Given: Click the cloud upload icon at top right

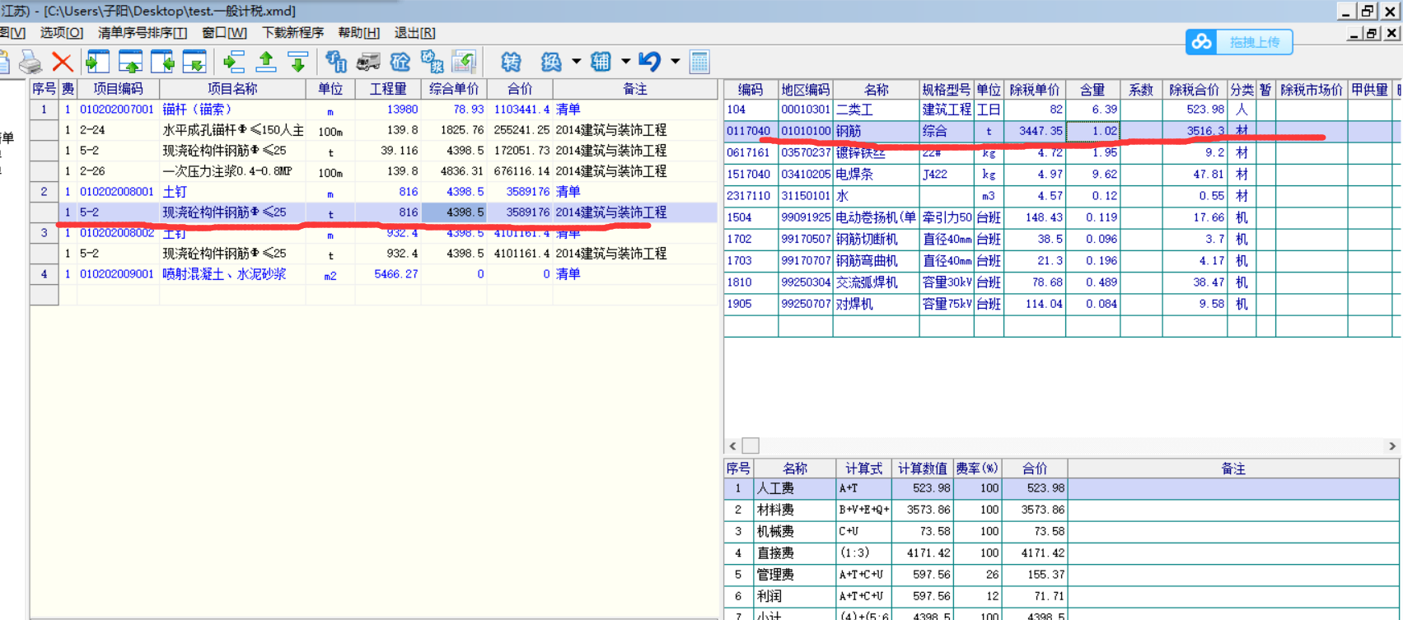Looking at the screenshot, I should [1202, 42].
